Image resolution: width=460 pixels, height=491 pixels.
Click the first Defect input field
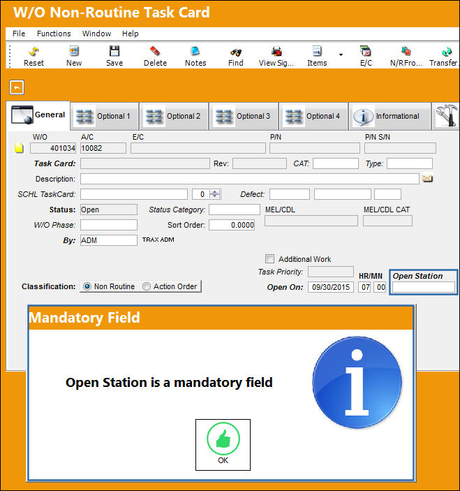click(x=290, y=194)
